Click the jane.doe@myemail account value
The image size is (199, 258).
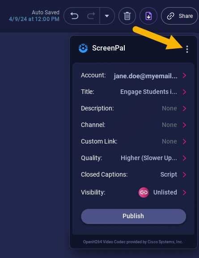click(145, 76)
